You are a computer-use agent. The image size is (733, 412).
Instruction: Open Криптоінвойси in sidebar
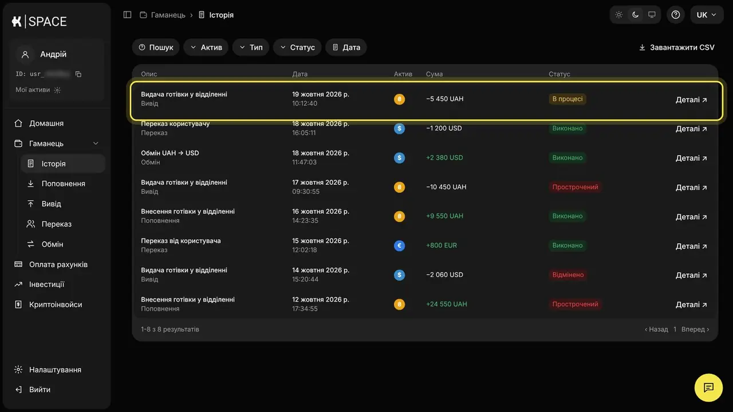pos(56,304)
